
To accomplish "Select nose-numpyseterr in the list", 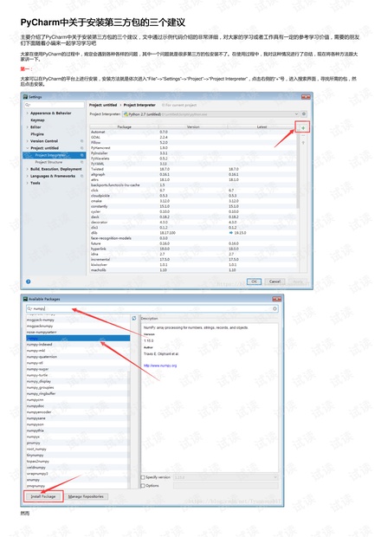I will (x=78, y=333).
